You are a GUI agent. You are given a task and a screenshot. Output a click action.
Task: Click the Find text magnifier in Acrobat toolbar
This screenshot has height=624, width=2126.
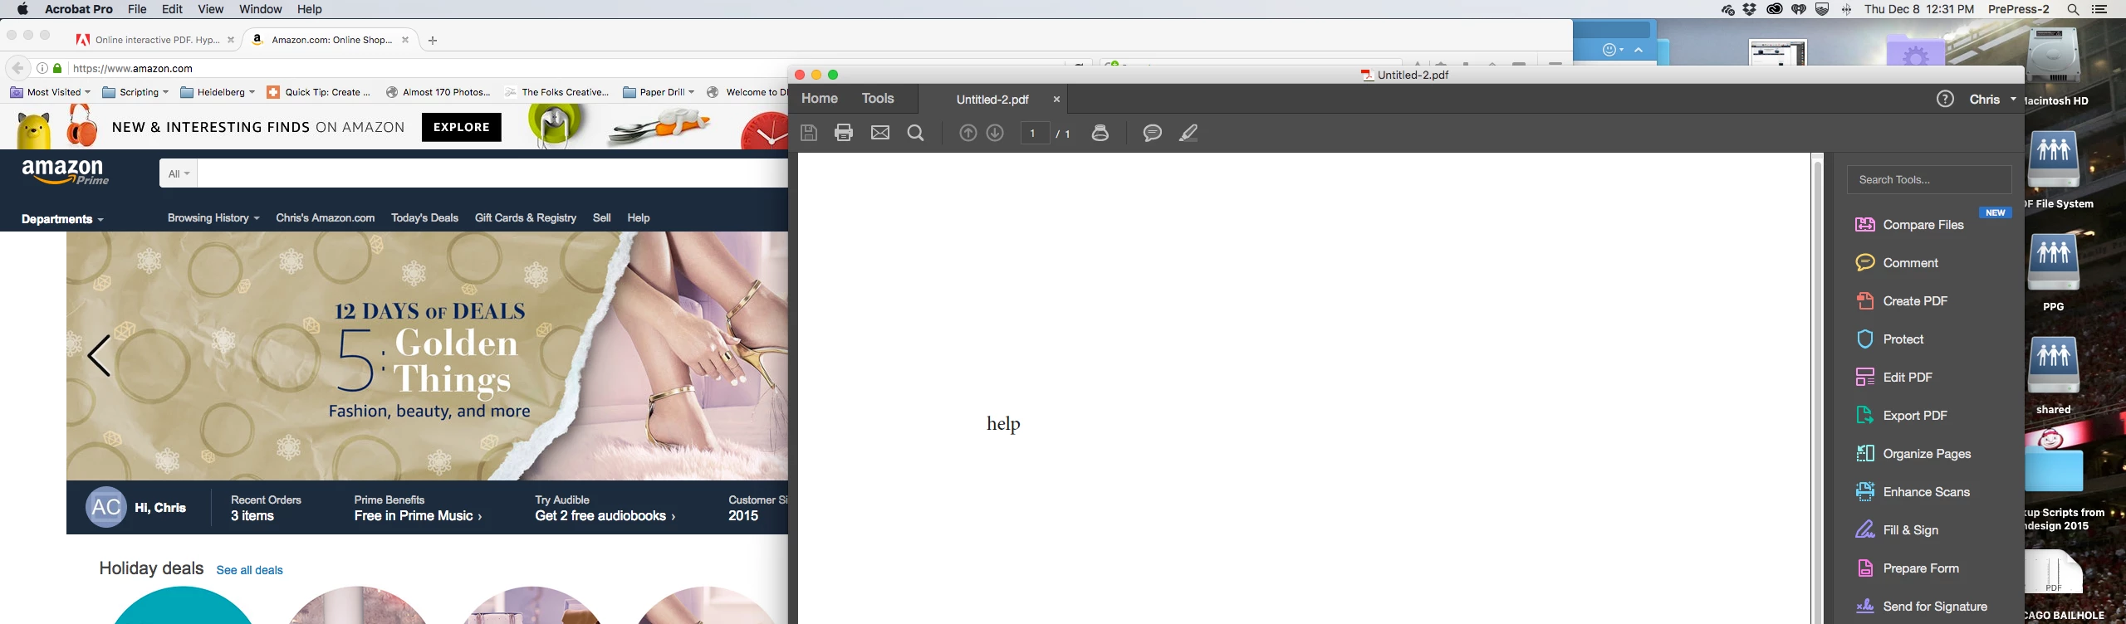pos(916,133)
